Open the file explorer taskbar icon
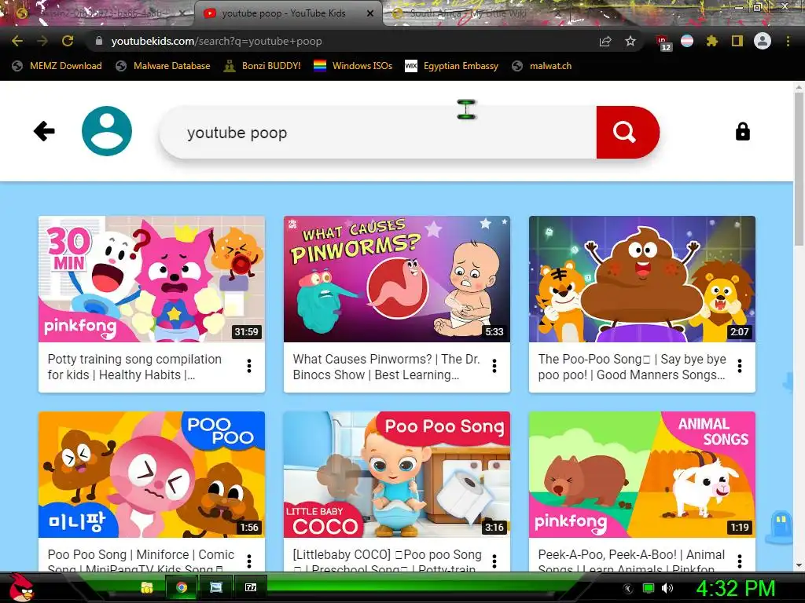The width and height of the screenshot is (805, 603). (147, 587)
